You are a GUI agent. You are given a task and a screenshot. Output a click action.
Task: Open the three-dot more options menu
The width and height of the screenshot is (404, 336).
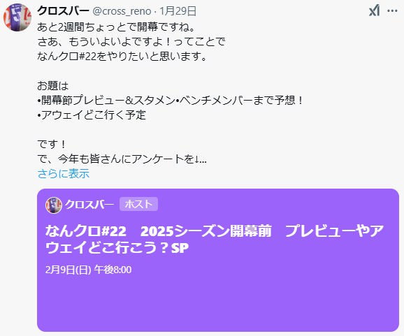point(392,11)
